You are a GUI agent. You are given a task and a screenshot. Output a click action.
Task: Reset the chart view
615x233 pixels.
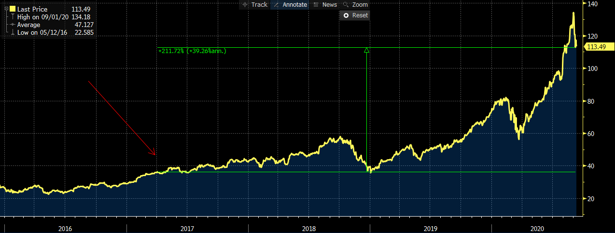(x=355, y=15)
